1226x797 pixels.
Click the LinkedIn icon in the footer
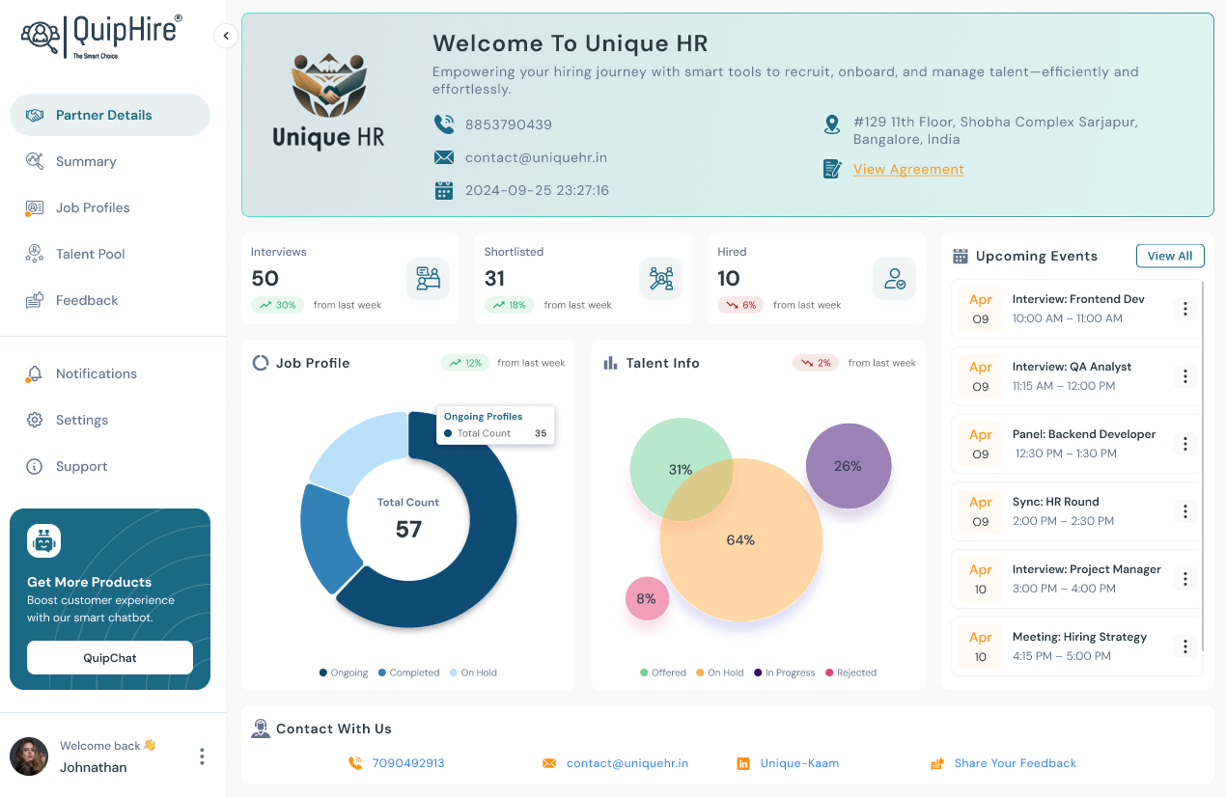pyautogui.click(x=743, y=763)
